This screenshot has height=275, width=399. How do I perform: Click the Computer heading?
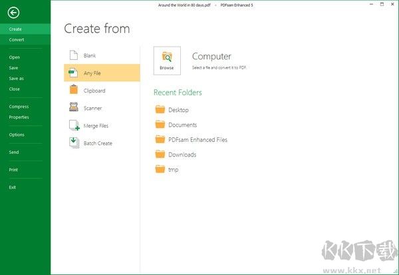211,57
